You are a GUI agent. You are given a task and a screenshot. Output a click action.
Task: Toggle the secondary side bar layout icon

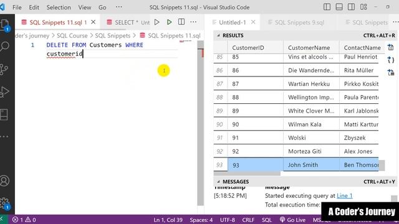pyautogui.click(x=352, y=7)
